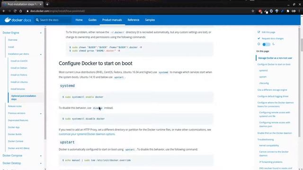The height and width of the screenshot is (170, 303).
Task: Open Deprecated features sidebar link
Action: pos(18,120)
